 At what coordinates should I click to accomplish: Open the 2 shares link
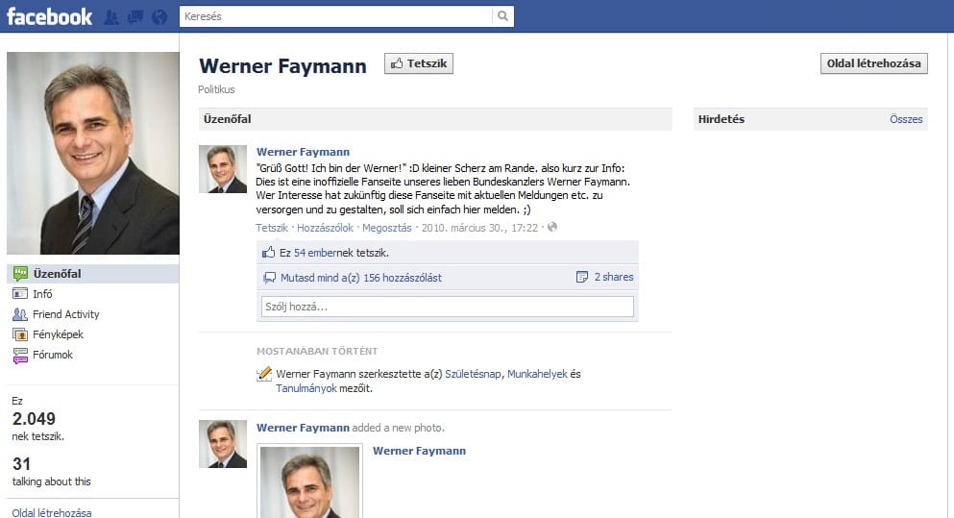pyautogui.click(x=614, y=277)
